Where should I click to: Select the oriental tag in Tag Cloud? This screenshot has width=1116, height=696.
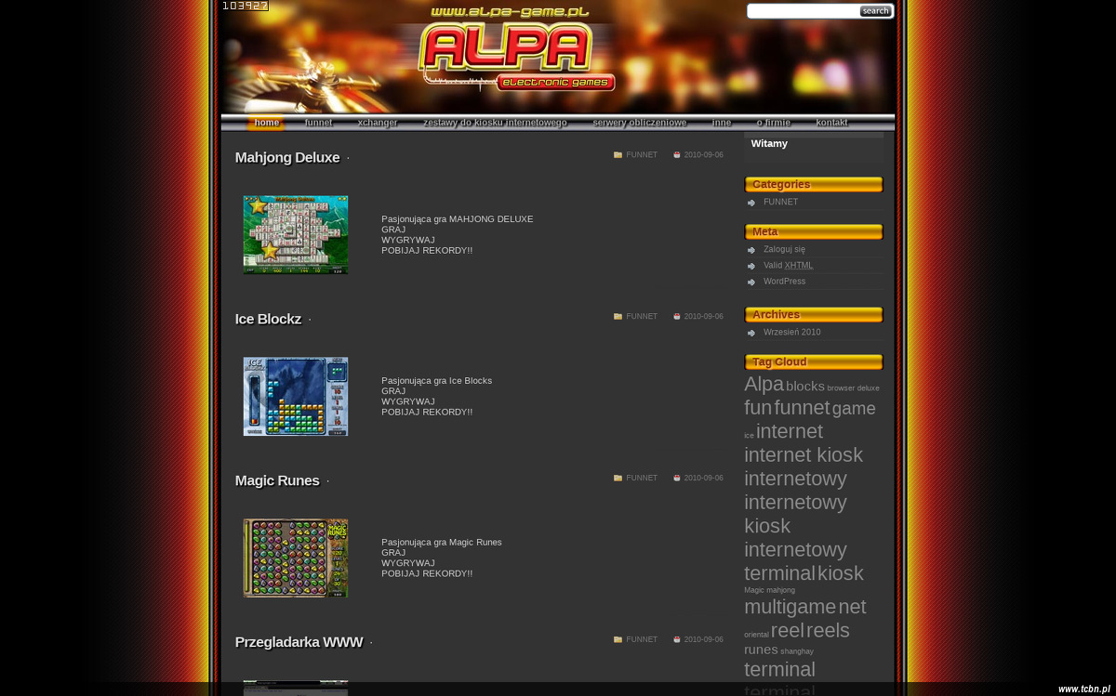pyautogui.click(x=756, y=635)
